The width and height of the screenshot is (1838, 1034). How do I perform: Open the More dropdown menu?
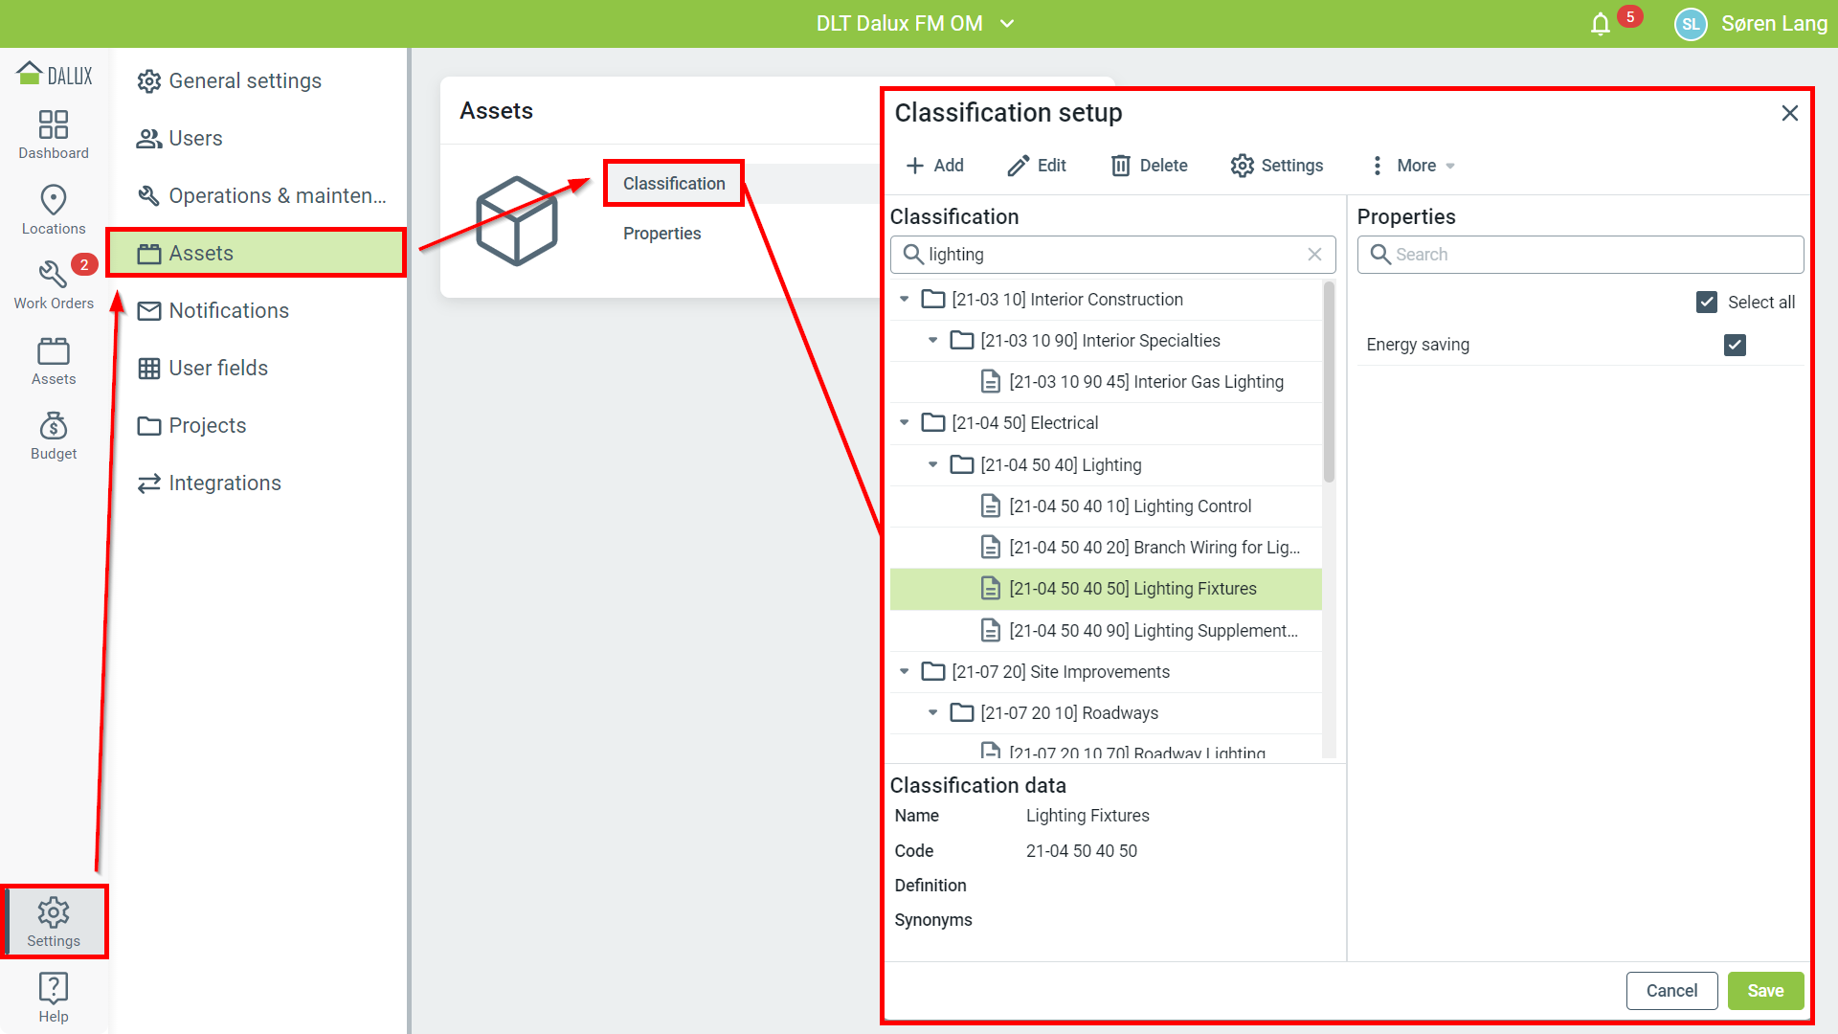(x=1413, y=166)
